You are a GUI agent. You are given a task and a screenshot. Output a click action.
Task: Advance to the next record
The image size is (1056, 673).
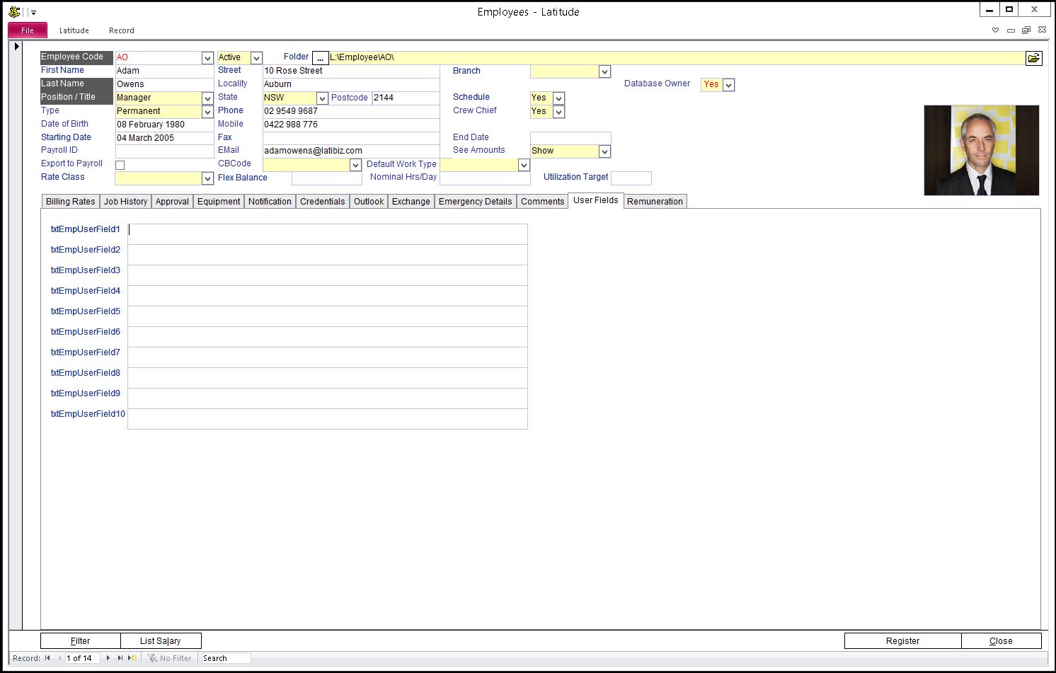[108, 658]
